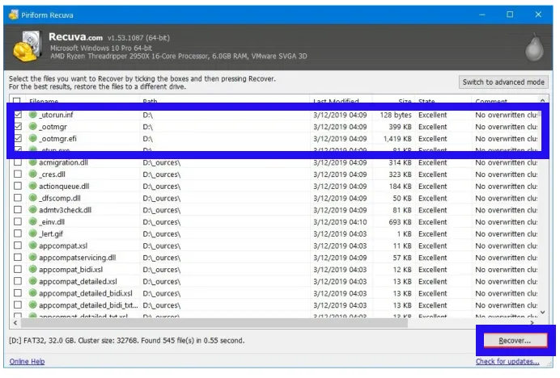Screen dimensions: 560x378
Task: Click the up arrow of vertical scrollbar
Action: (542, 100)
